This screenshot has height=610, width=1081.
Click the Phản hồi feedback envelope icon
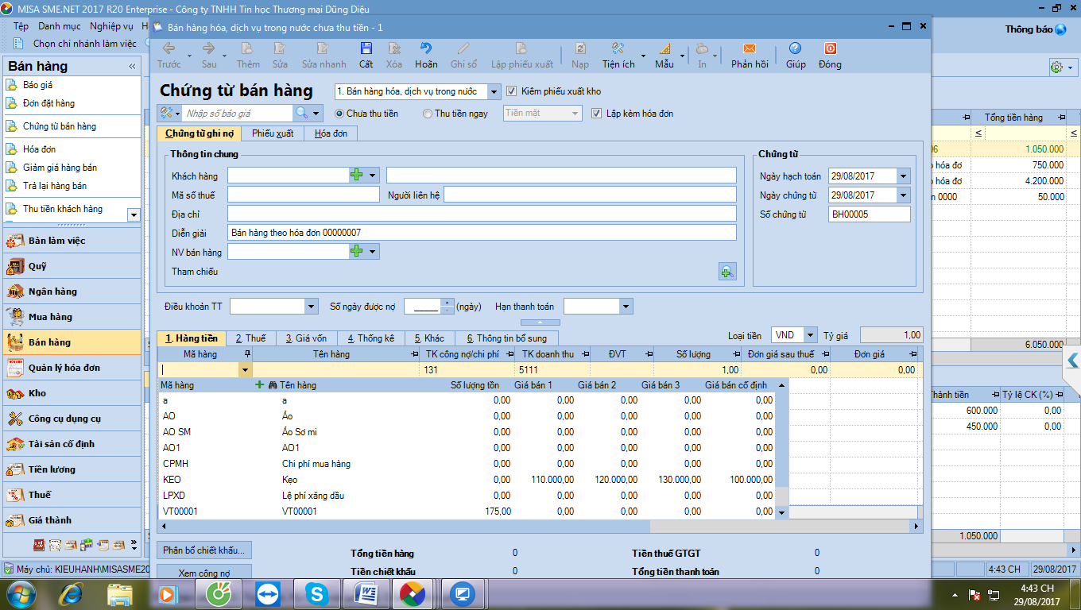[x=750, y=48]
